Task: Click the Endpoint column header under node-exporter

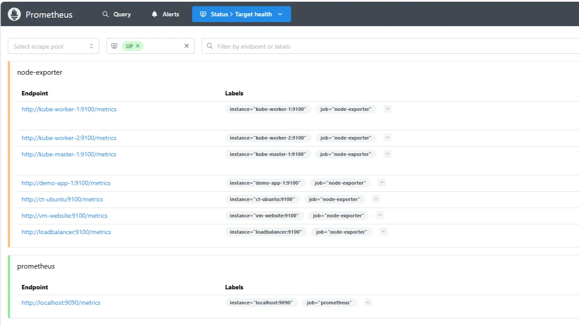Action: coord(35,93)
